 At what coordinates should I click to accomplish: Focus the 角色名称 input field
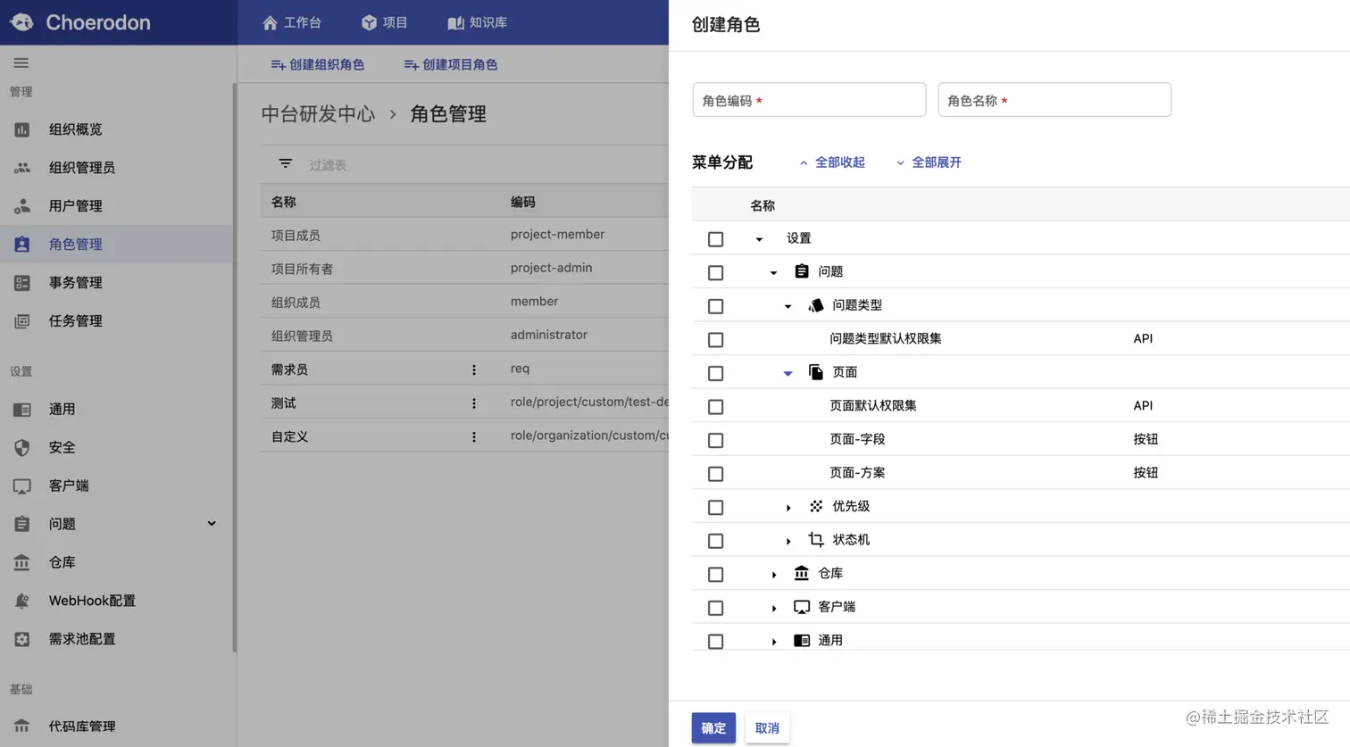click(1054, 100)
